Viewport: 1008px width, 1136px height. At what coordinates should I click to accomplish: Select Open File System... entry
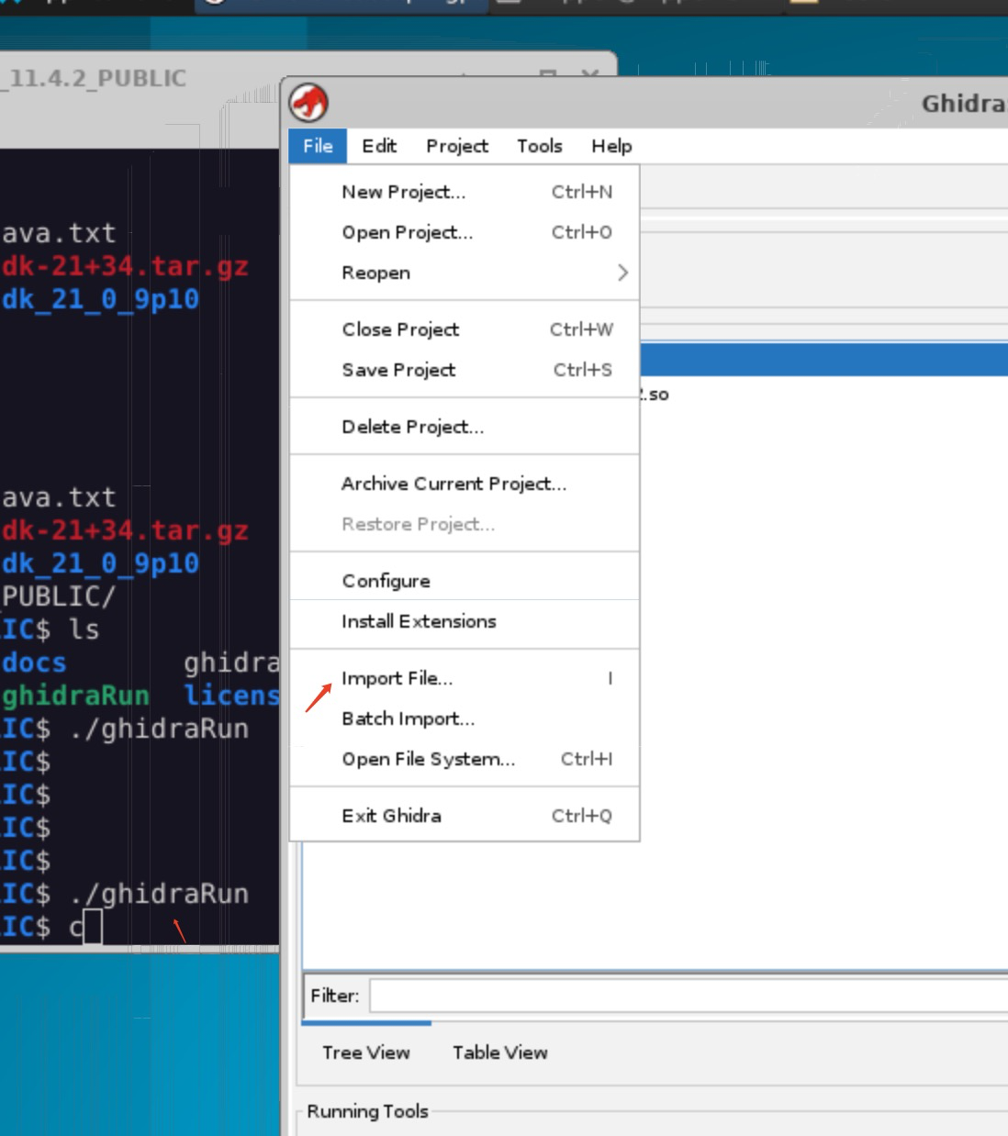point(465,759)
